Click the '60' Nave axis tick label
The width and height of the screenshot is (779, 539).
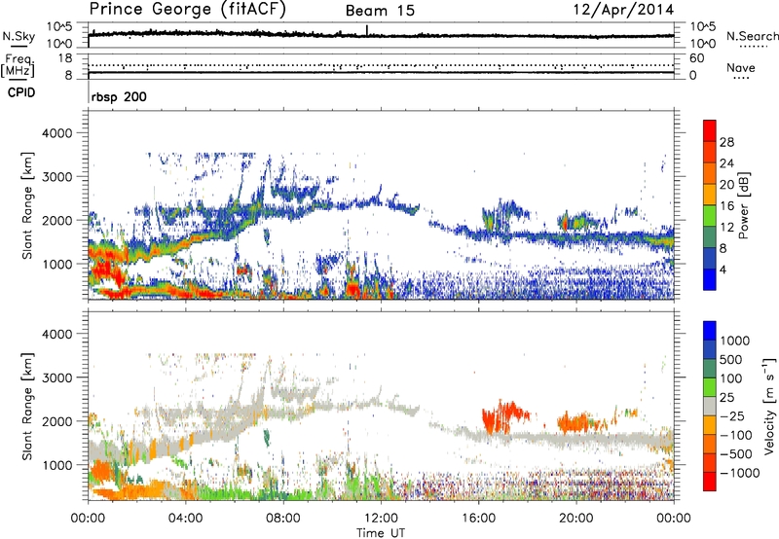pyautogui.click(x=697, y=58)
